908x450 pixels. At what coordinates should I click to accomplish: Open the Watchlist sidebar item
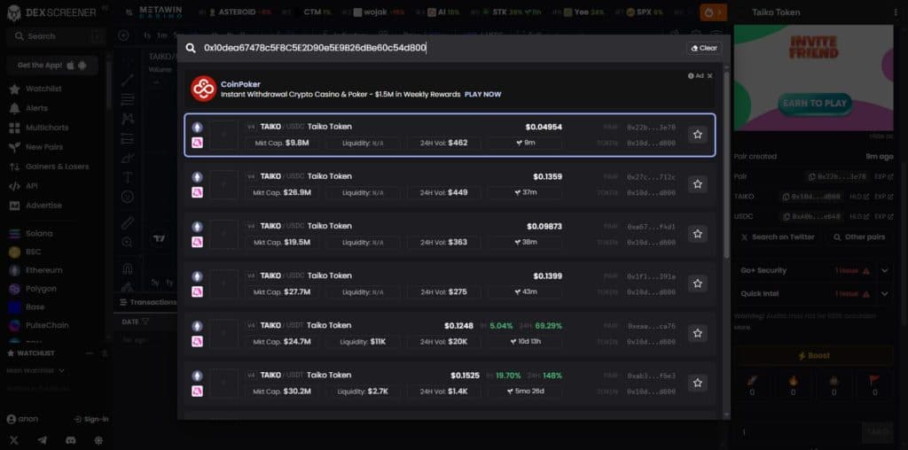click(x=43, y=89)
